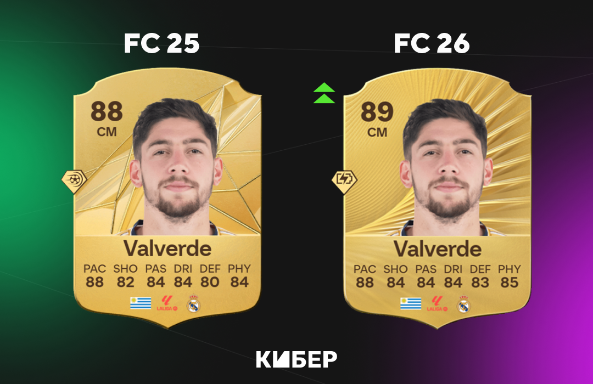Viewport: 593px width, 384px height.
Task: Click the Real Madrid crest on FC 26 card
Action: [x=463, y=303]
